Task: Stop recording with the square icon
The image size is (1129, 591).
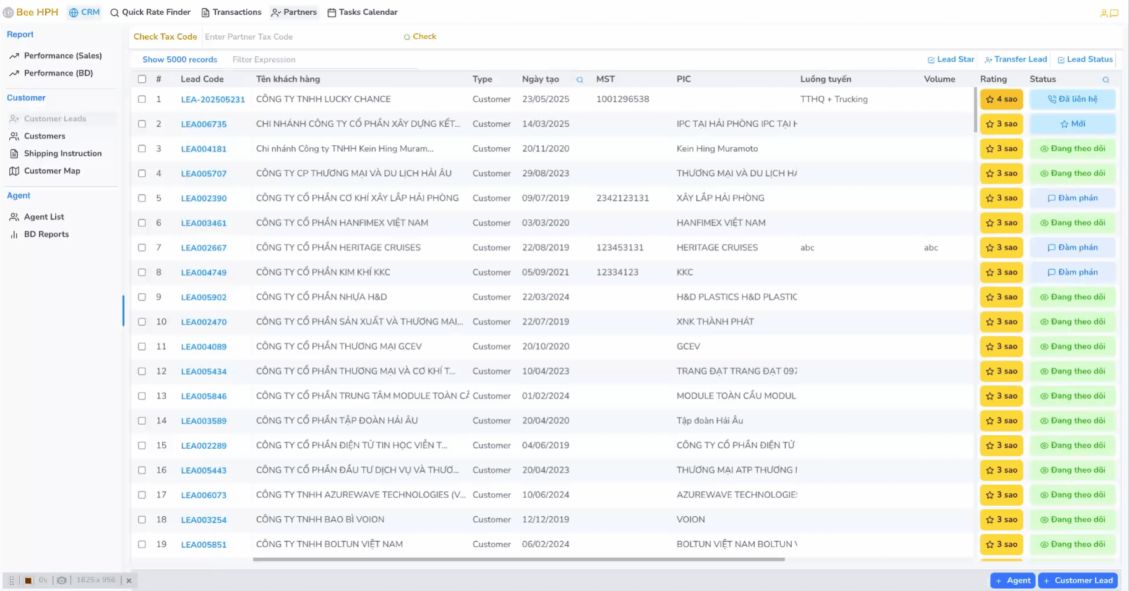Action: point(28,580)
